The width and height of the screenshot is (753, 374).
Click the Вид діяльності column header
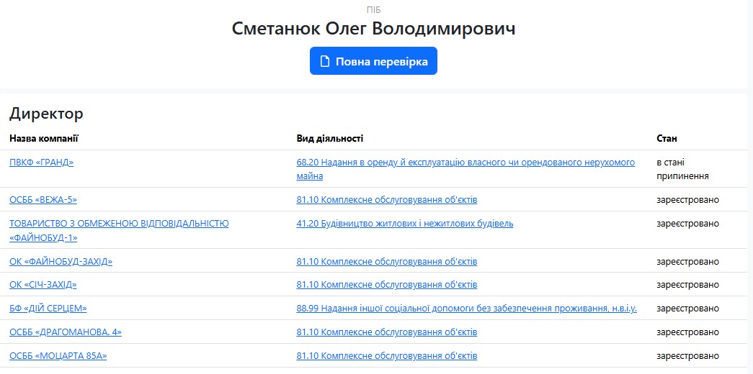(x=330, y=139)
